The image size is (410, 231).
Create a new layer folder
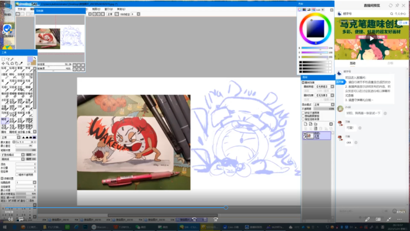point(316,124)
